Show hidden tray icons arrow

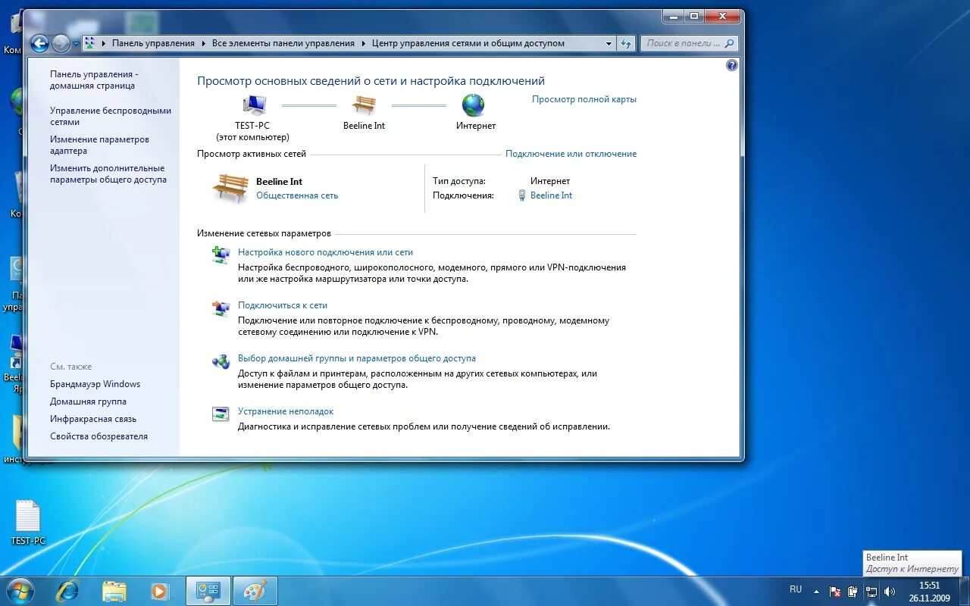816,591
